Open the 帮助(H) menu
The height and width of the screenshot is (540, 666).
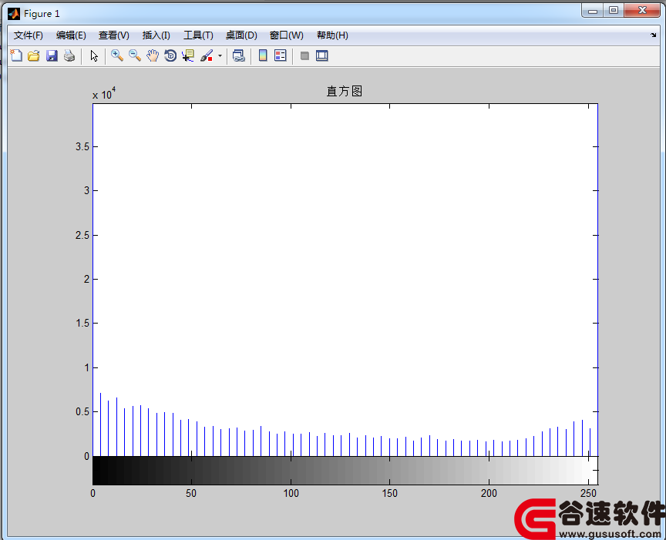click(x=332, y=35)
